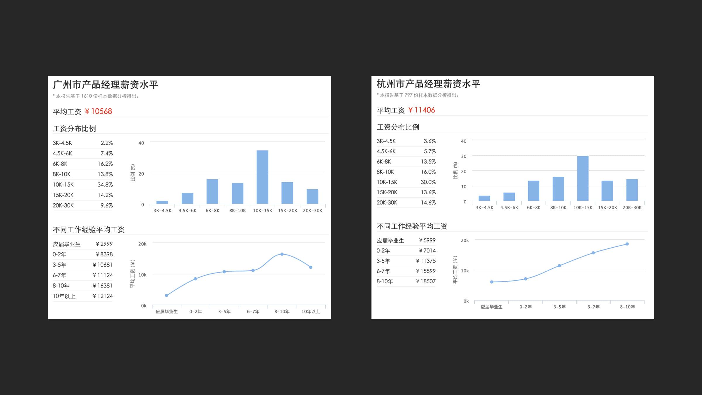Select the 34.8% value in Guangzhou table
Image resolution: width=702 pixels, height=395 pixels.
[105, 185]
